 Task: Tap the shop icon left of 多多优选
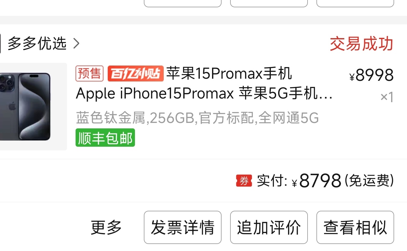click(0, 44)
